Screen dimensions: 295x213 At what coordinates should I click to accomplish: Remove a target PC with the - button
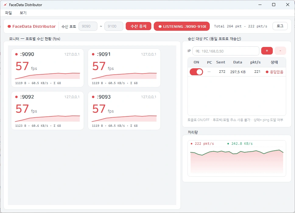coord(280,51)
